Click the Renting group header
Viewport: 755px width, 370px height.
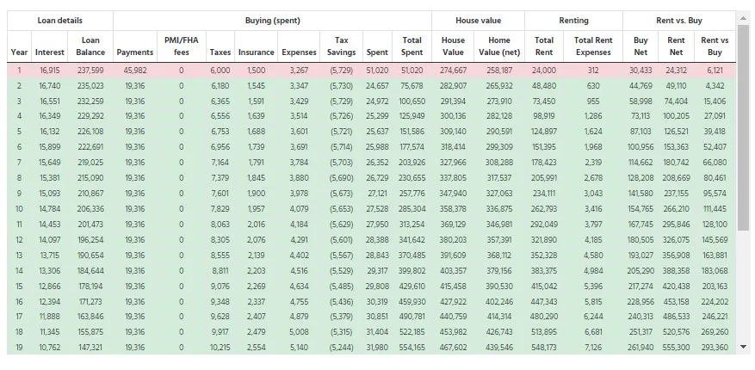574,20
